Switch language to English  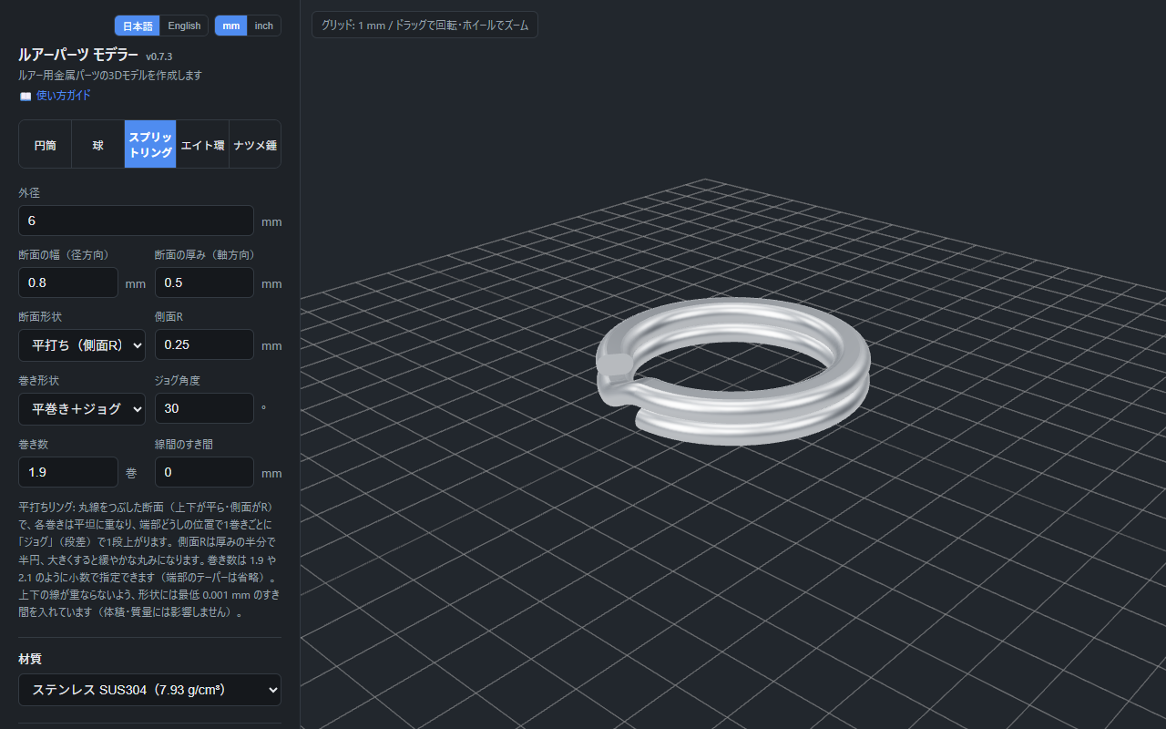pos(184,26)
